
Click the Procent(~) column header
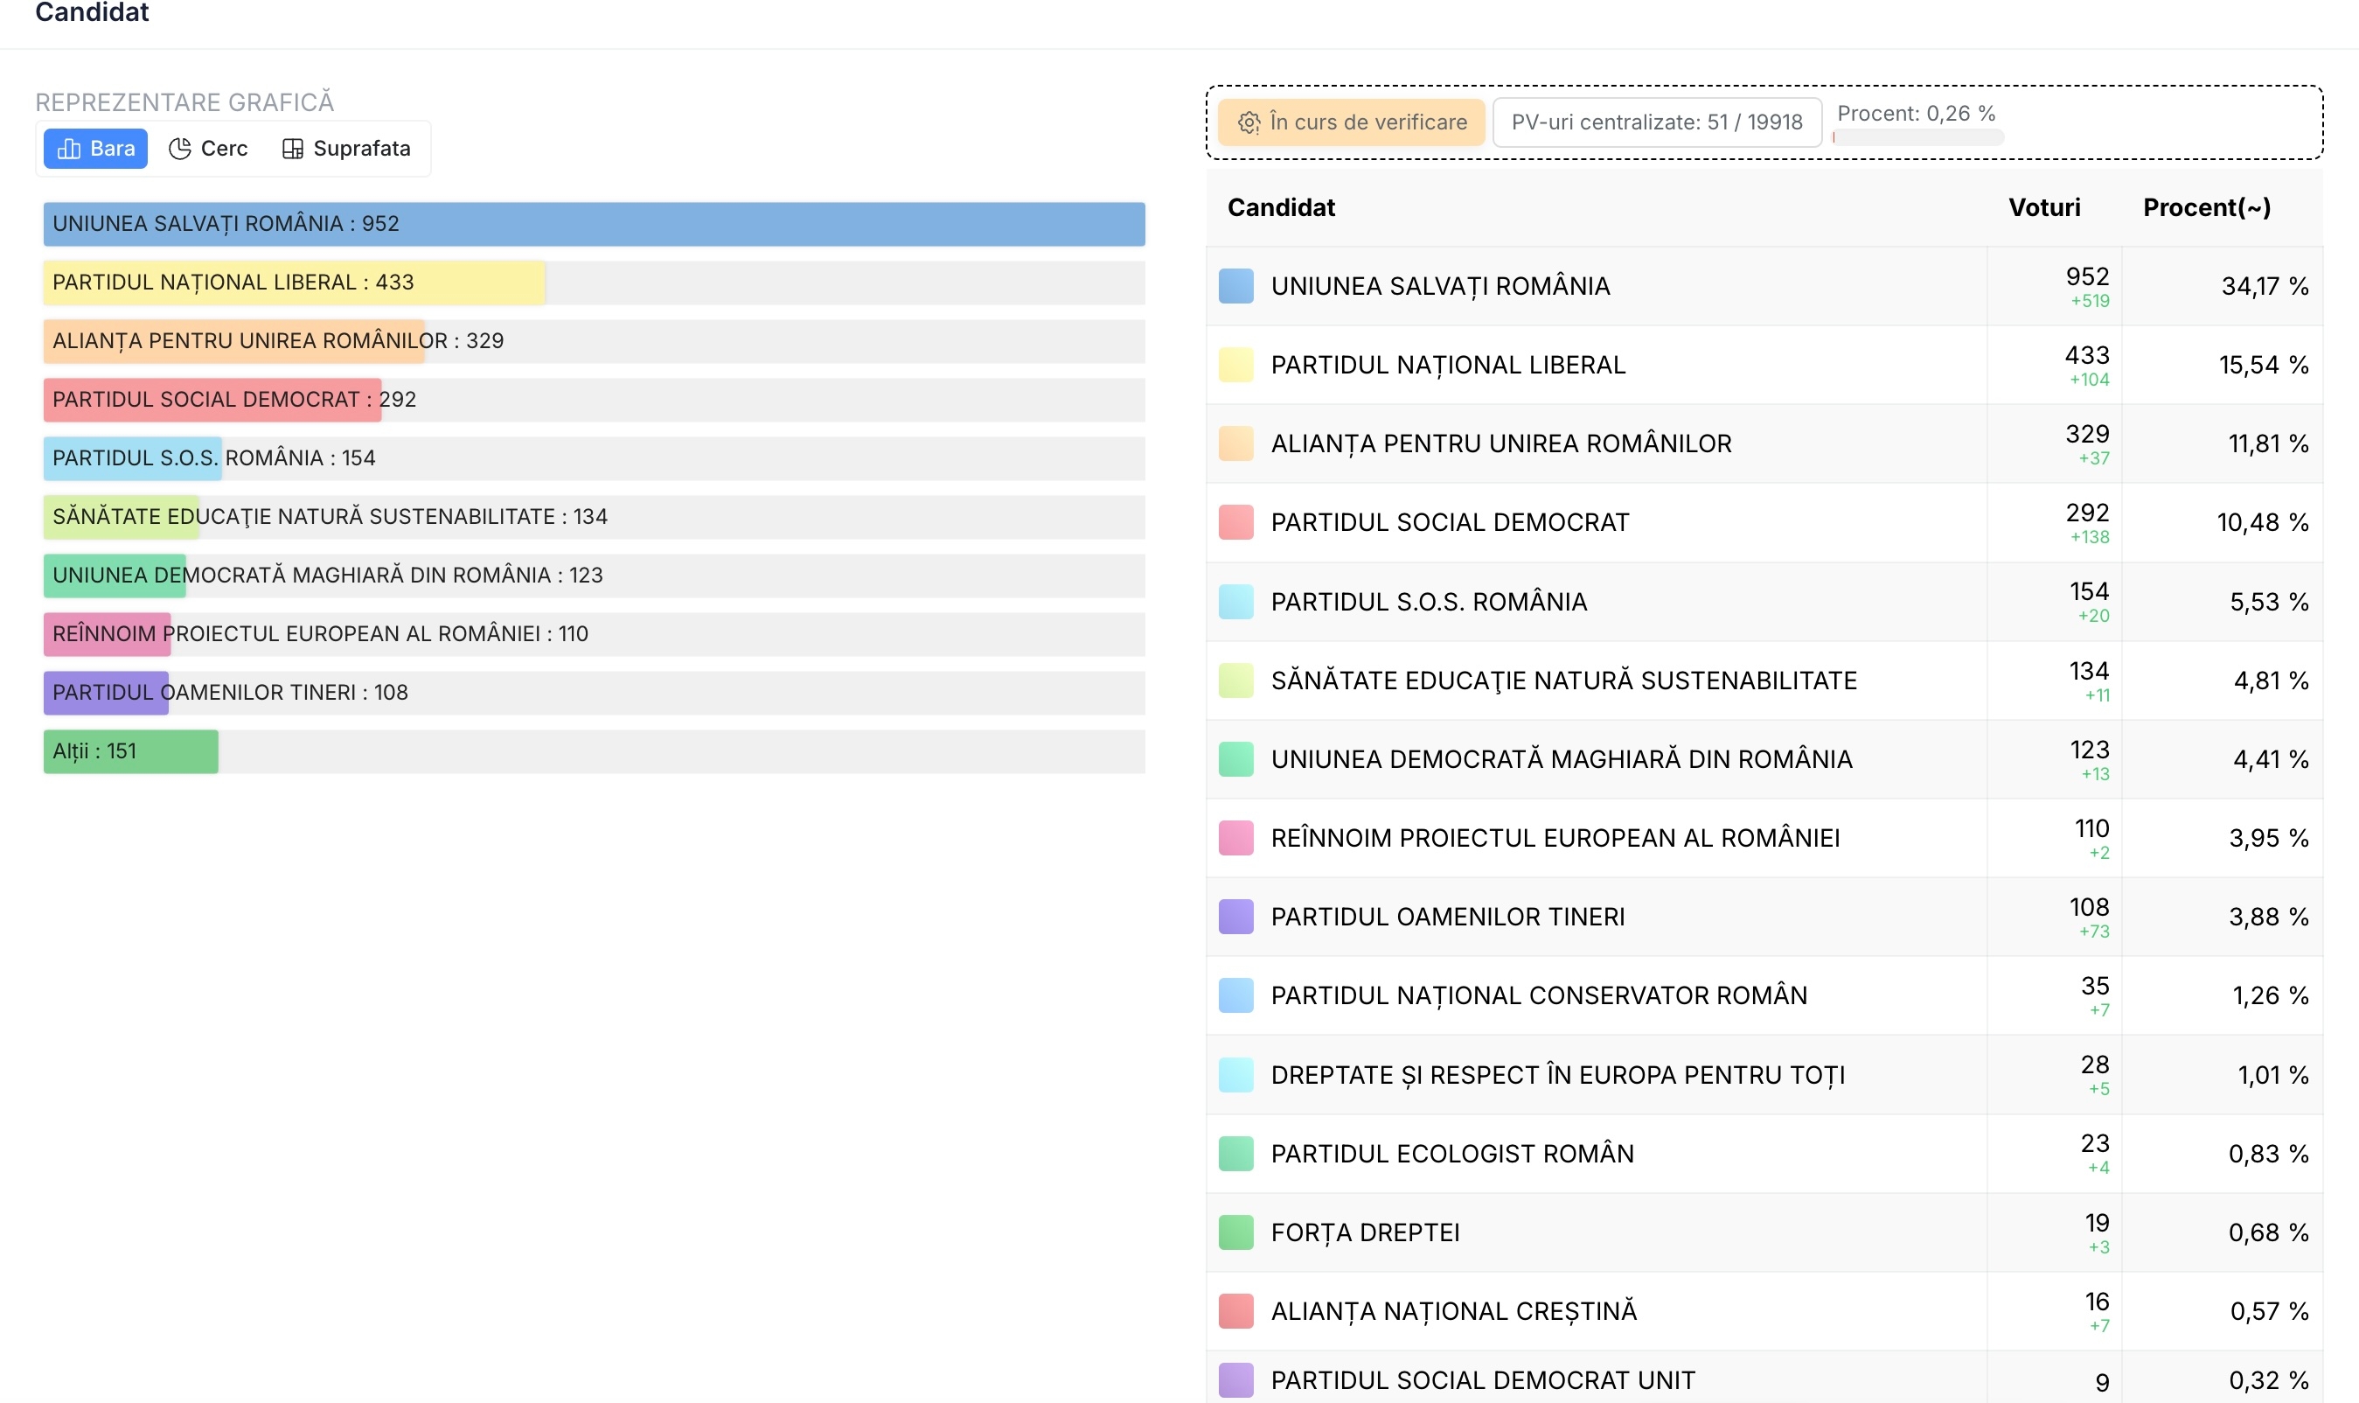2207,208
